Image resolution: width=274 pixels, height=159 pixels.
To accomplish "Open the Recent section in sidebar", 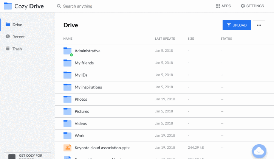I will 28,37.
